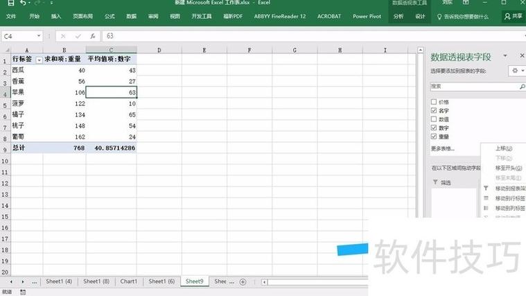526x296 pixels.
Task: Toggle the 数值 field checkbox
Action: tap(434, 119)
